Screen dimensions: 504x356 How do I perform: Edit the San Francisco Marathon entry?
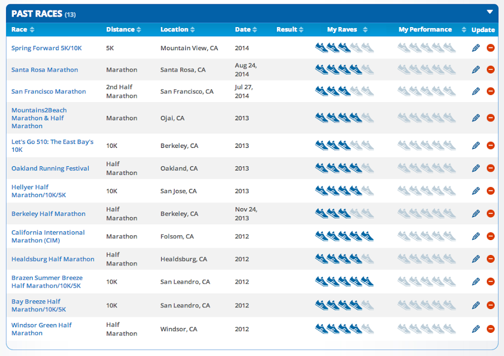pos(476,91)
